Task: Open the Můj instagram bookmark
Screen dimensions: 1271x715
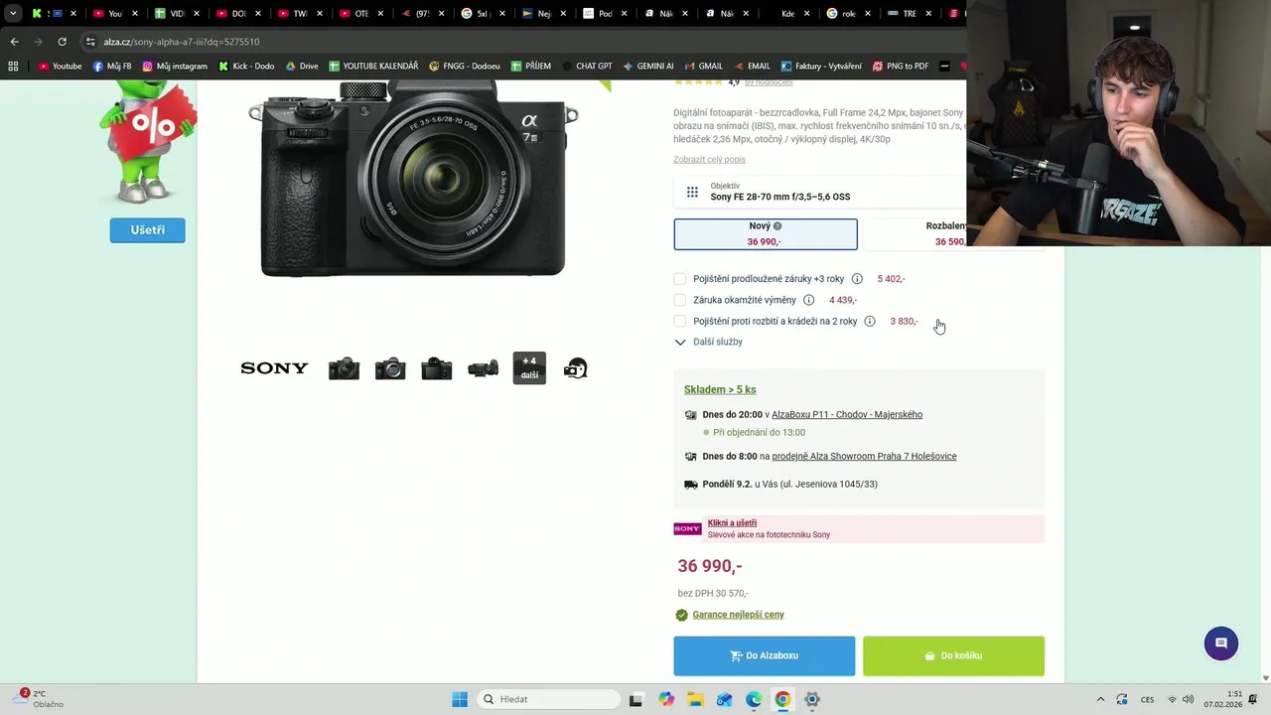Action: point(175,67)
